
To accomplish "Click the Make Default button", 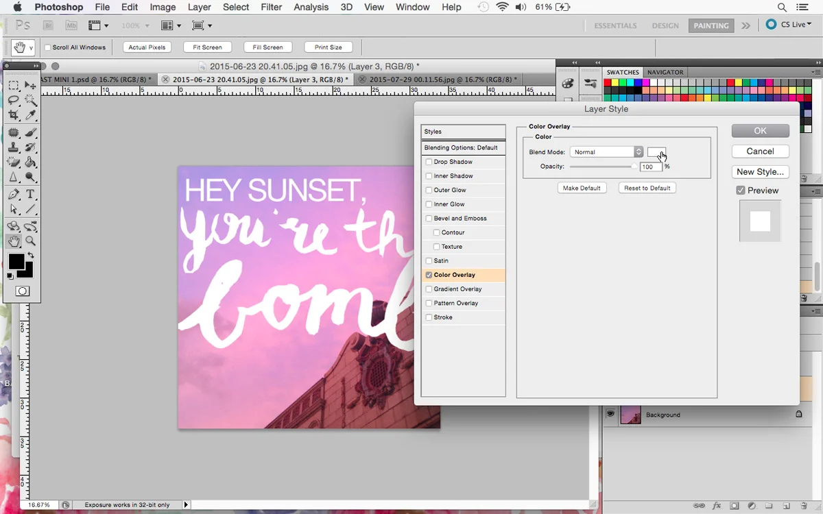I will click(x=582, y=188).
